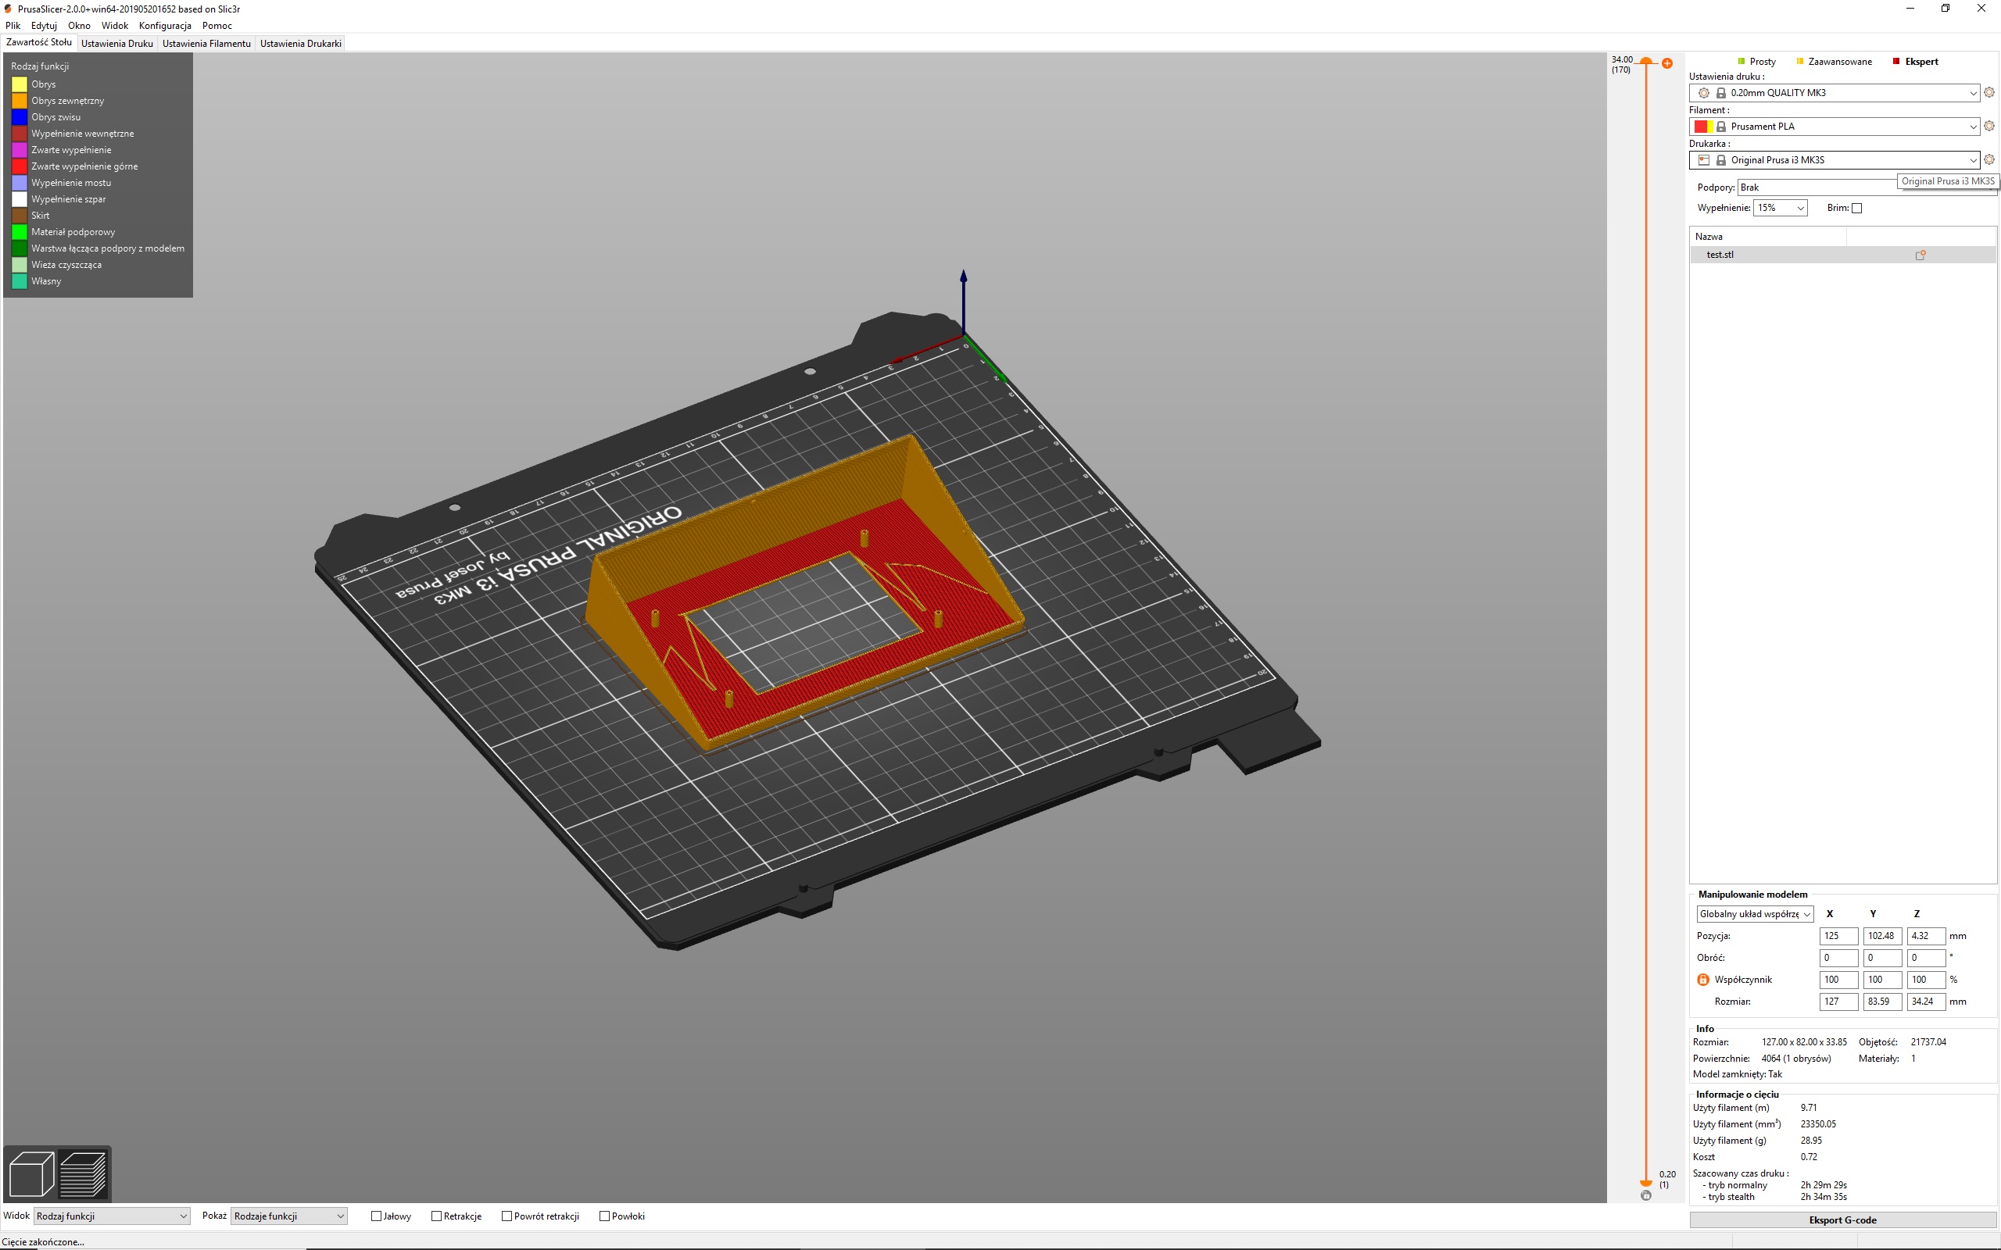
Task: Click the uniform scaling lock beside Współczynnik
Action: (1702, 979)
